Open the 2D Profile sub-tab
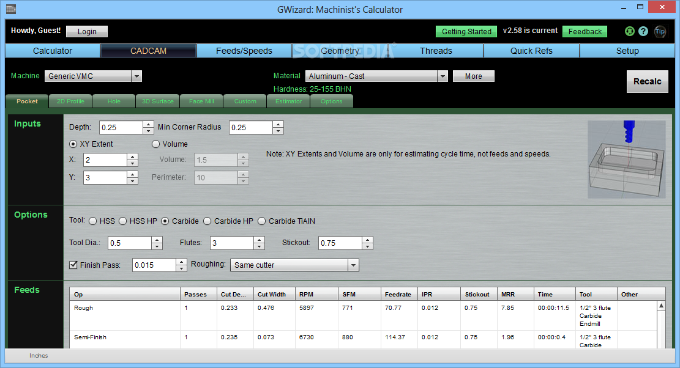 pos(70,101)
